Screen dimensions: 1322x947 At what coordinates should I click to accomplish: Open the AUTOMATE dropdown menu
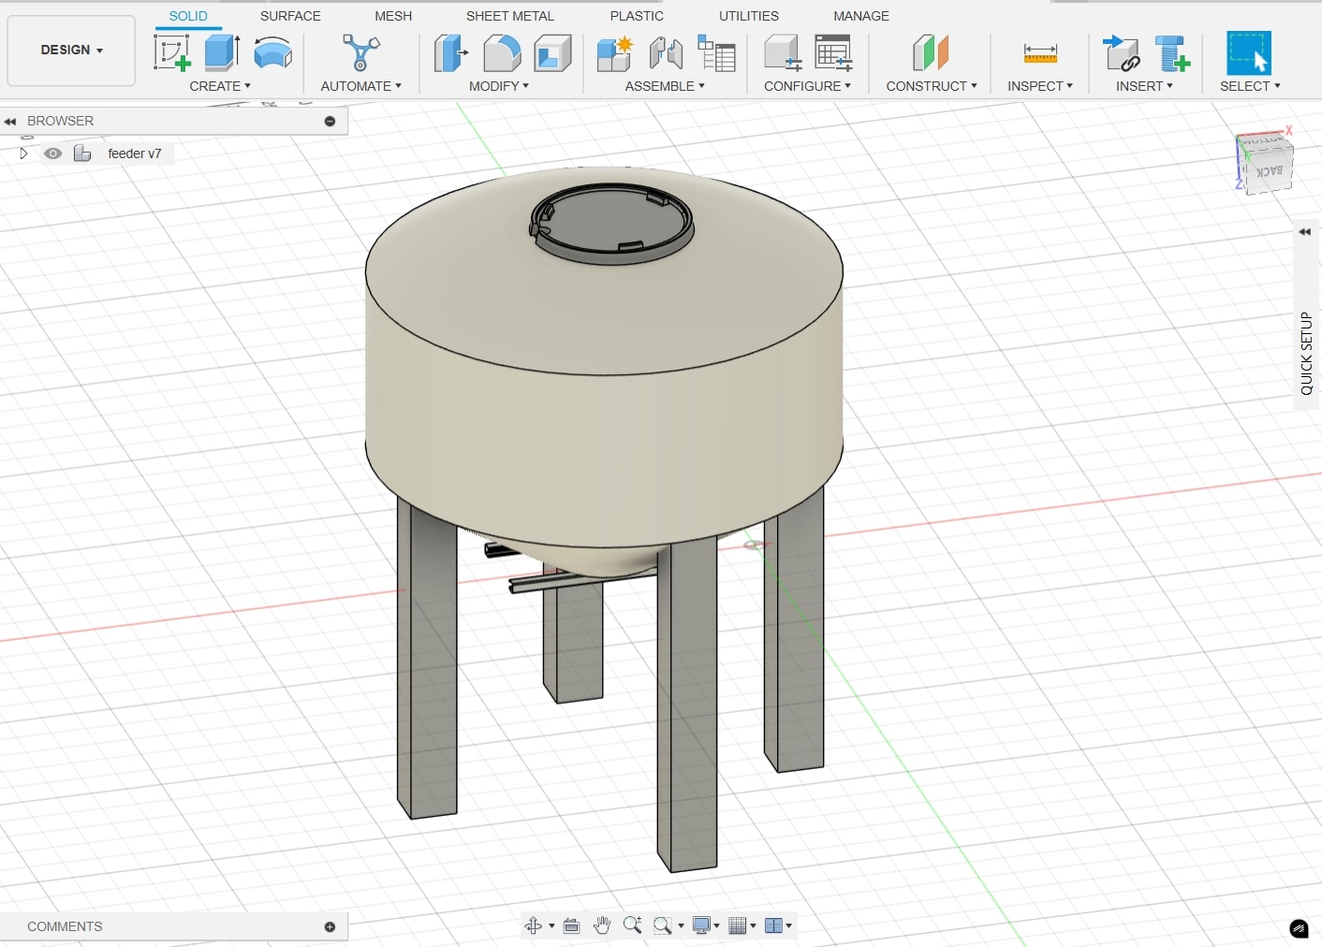(360, 86)
